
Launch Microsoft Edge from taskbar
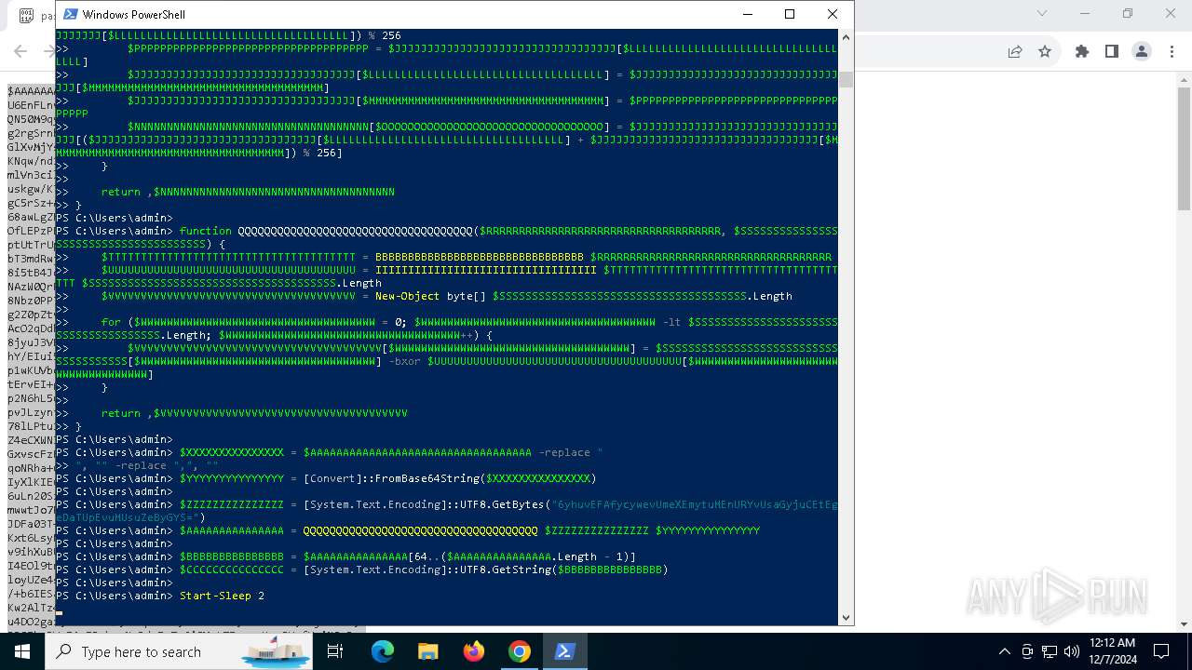(x=383, y=651)
